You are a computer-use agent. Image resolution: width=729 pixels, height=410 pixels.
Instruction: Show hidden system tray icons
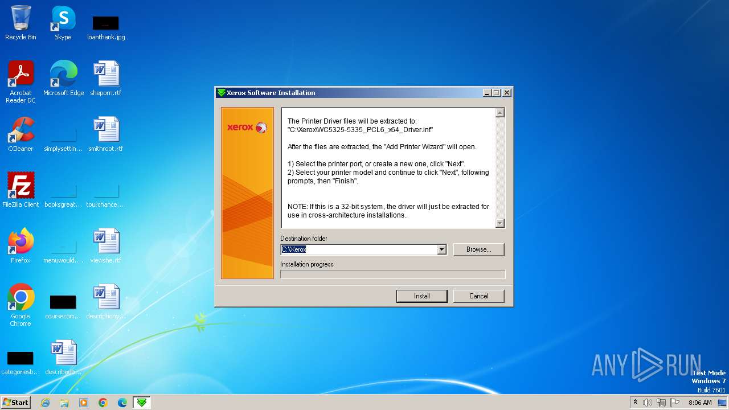635,403
